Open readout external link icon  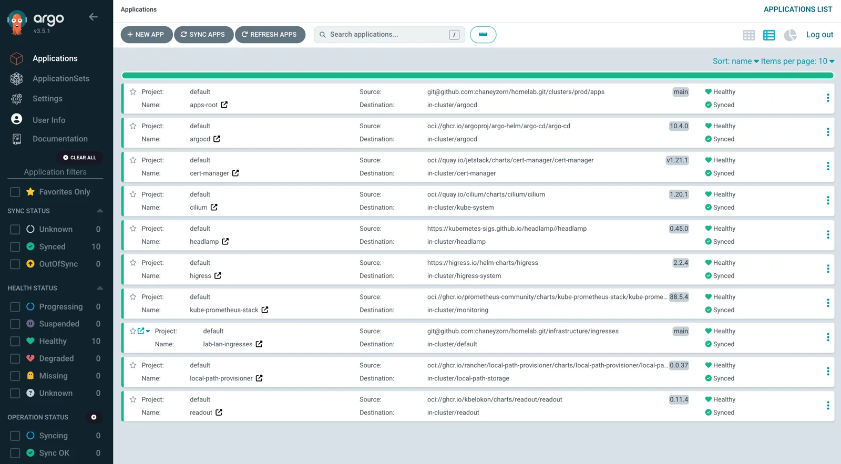pyautogui.click(x=219, y=412)
